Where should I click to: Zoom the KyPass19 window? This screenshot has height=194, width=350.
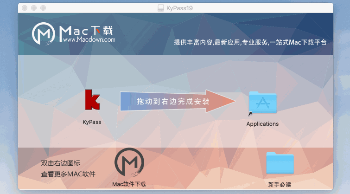(43, 8)
